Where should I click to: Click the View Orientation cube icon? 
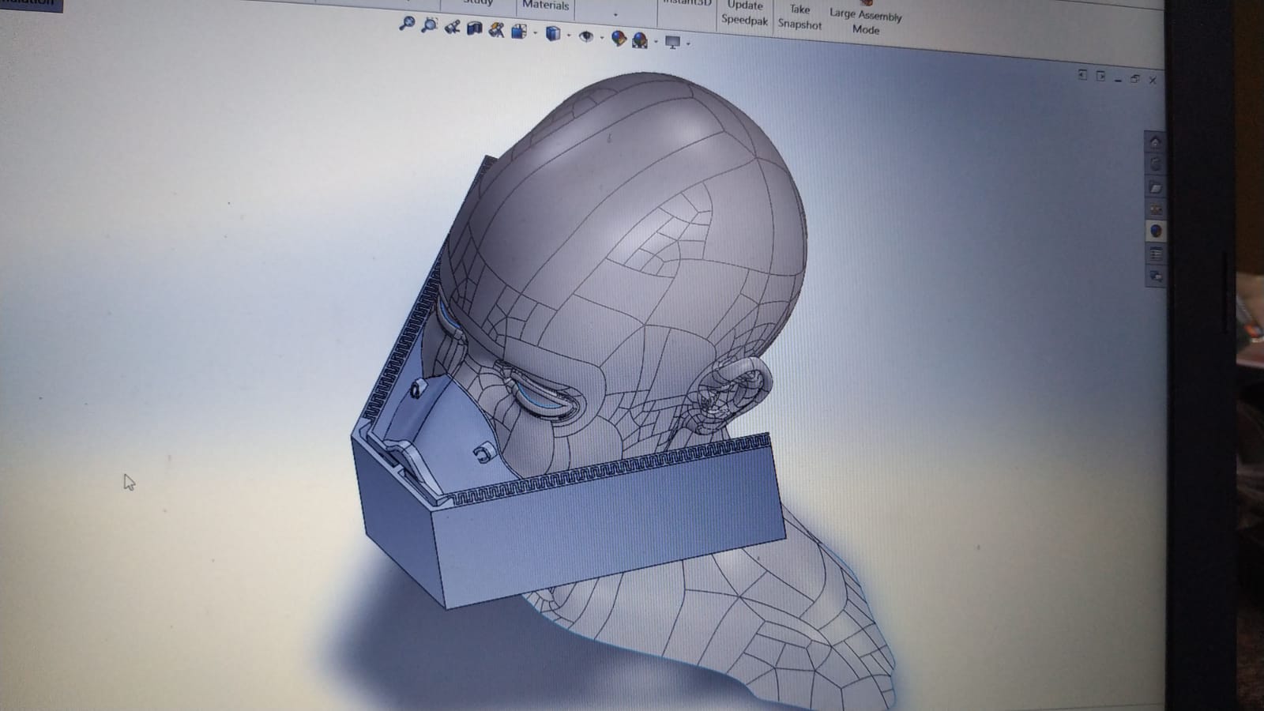coord(519,31)
